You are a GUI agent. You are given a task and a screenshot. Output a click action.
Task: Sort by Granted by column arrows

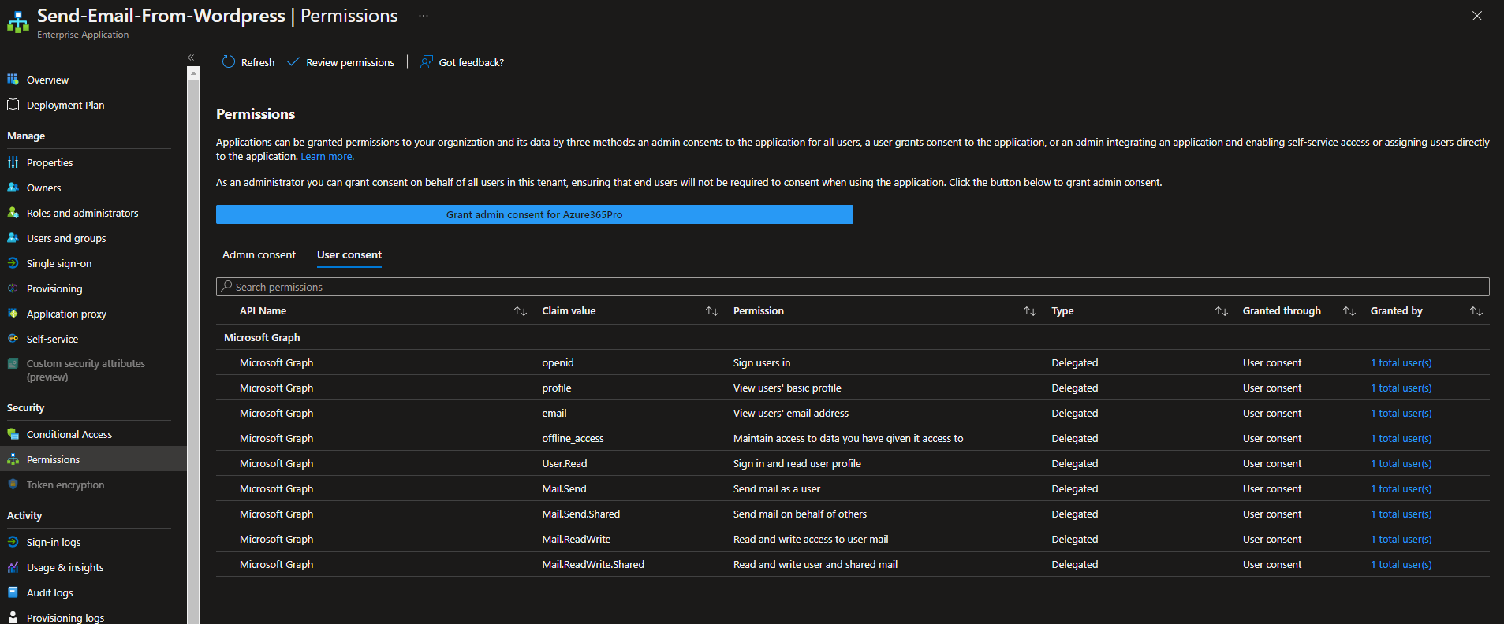click(x=1476, y=311)
